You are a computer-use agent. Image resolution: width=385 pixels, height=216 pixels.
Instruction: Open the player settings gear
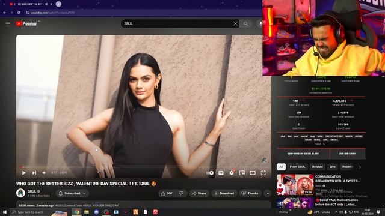pos(232,173)
